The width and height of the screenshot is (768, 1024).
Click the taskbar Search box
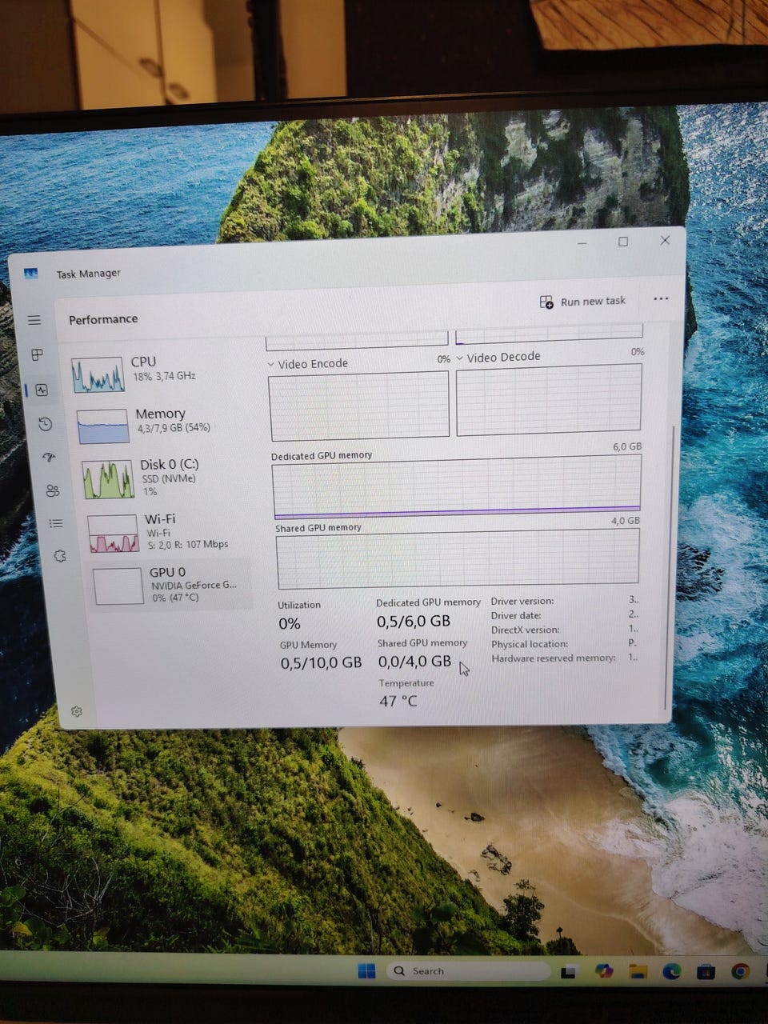(x=469, y=971)
